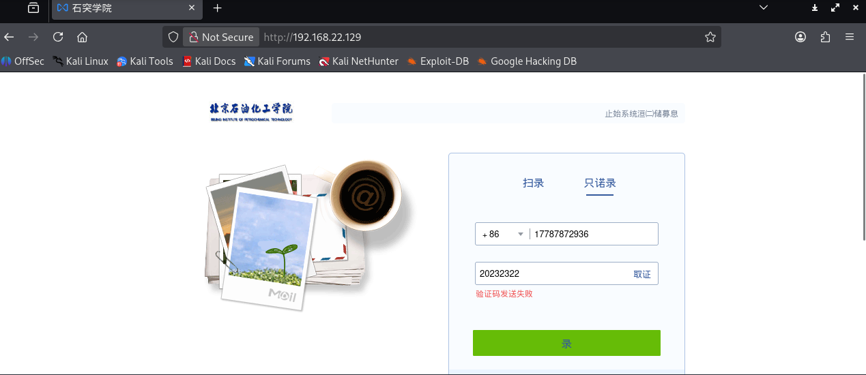
Task: Click the phone number field 17787872936
Action: (594, 234)
